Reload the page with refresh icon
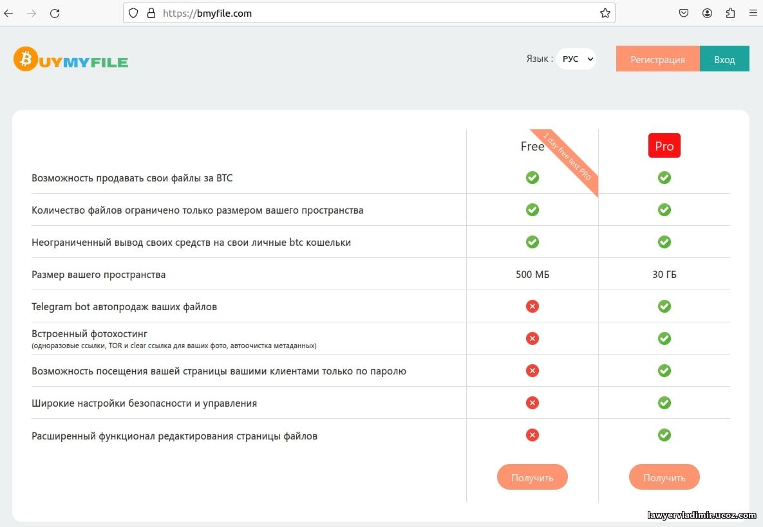 click(55, 13)
